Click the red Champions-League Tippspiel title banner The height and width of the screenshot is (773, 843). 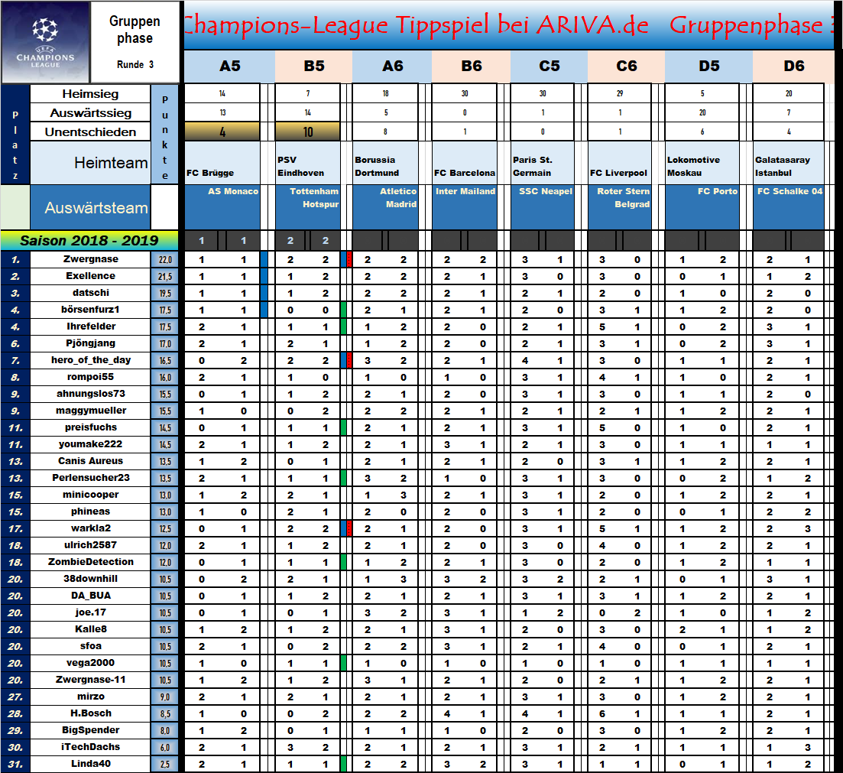coord(509,25)
